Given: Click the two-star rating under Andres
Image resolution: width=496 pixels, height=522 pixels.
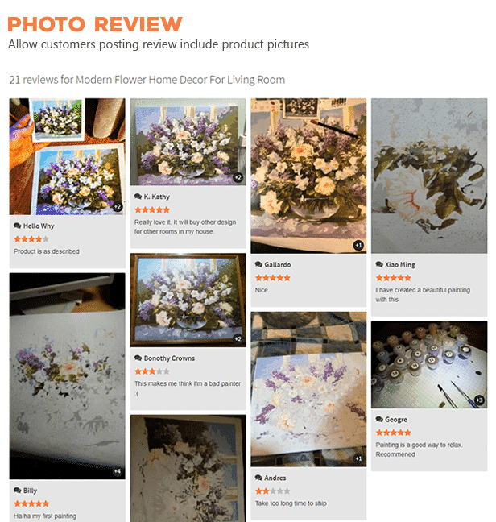Looking at the screenshot, I should coord(273,491).
